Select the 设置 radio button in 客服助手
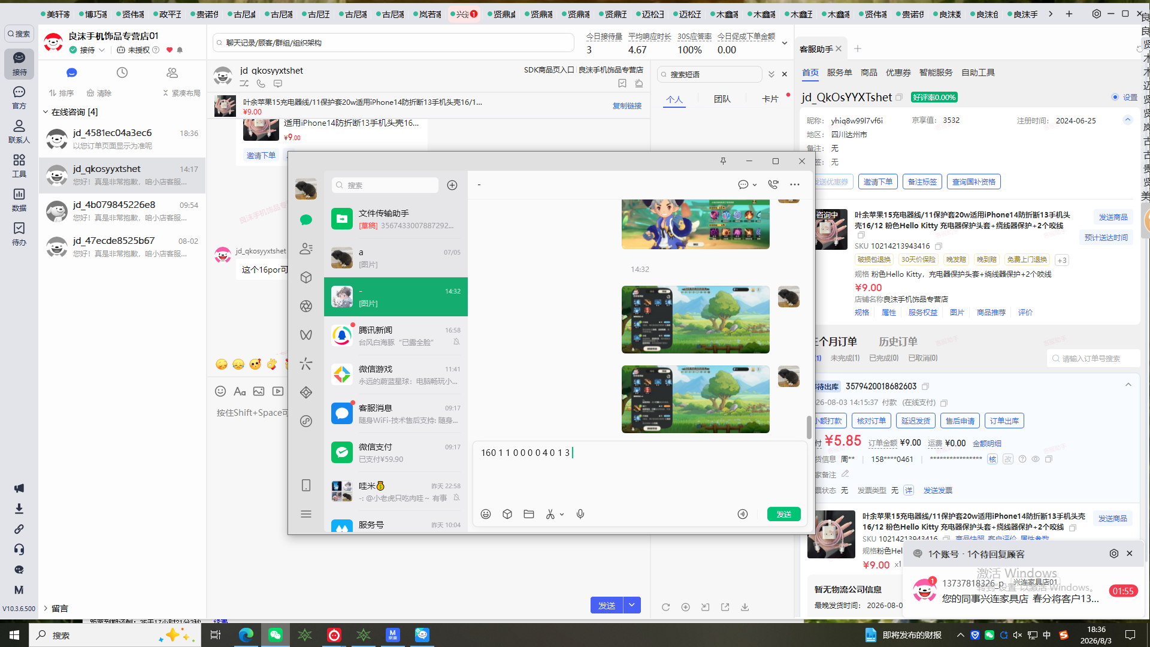1150x647 pixels. coord(1115,97)
